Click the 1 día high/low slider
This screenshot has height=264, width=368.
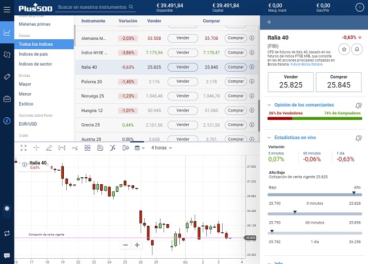(x=315, y=233)
